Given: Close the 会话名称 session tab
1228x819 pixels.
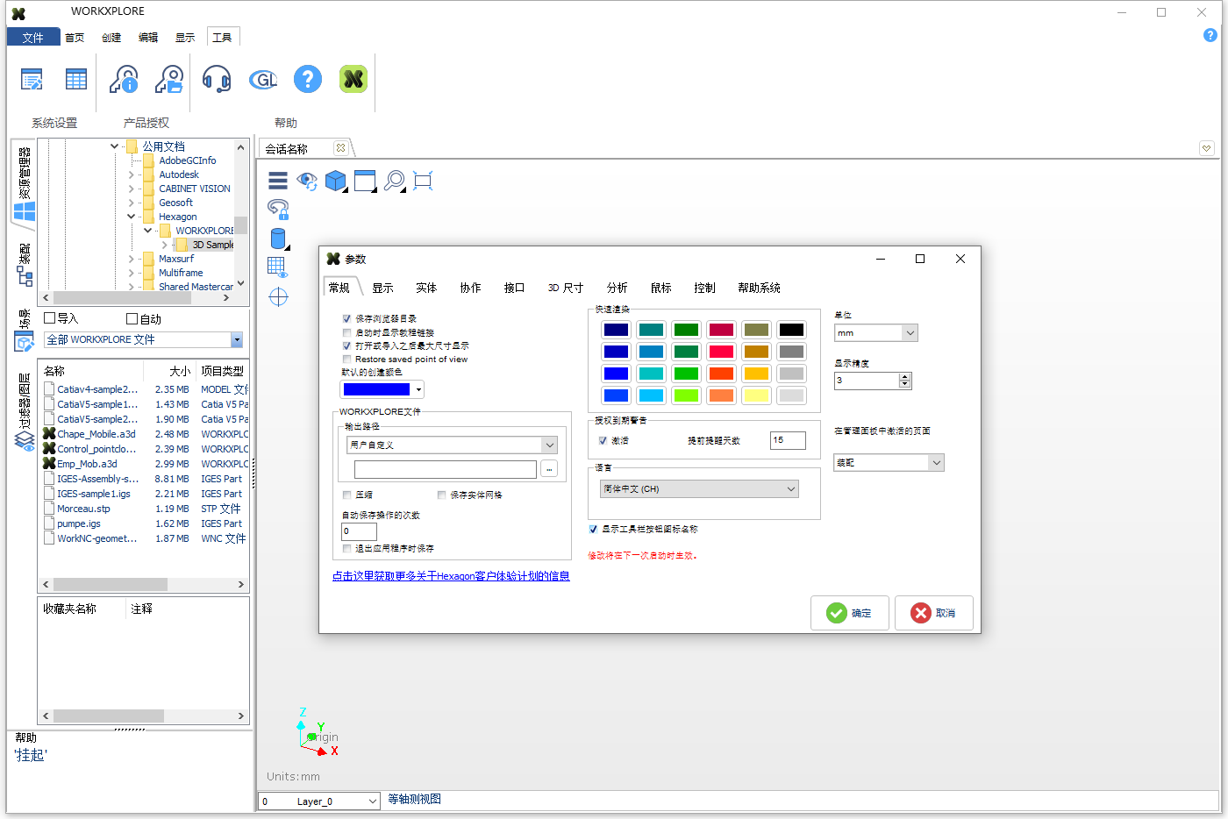Looking at the screenshot, I should 340,148.
